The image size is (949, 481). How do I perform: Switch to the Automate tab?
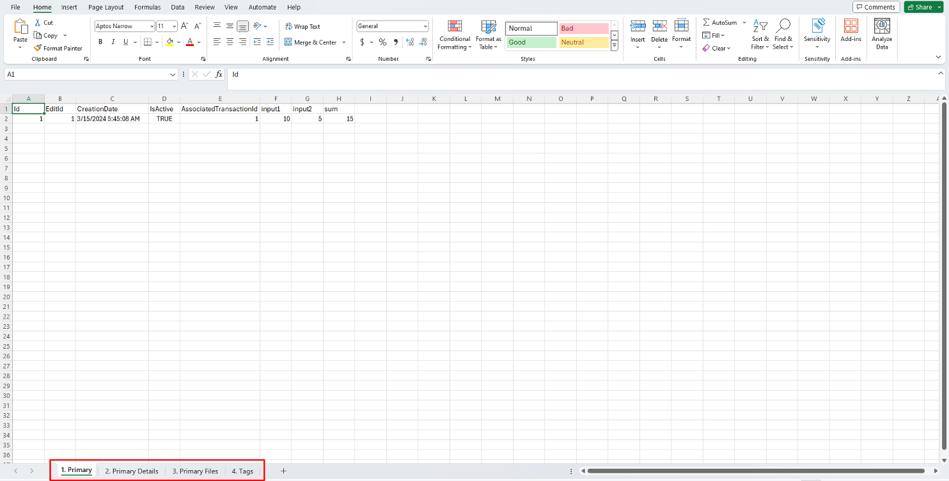pyautogui.click(x=262, y=7)
